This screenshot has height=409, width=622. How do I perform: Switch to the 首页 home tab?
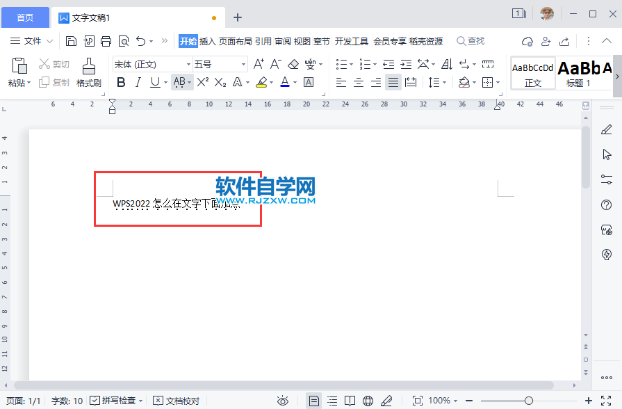click(x=25, y=17)
